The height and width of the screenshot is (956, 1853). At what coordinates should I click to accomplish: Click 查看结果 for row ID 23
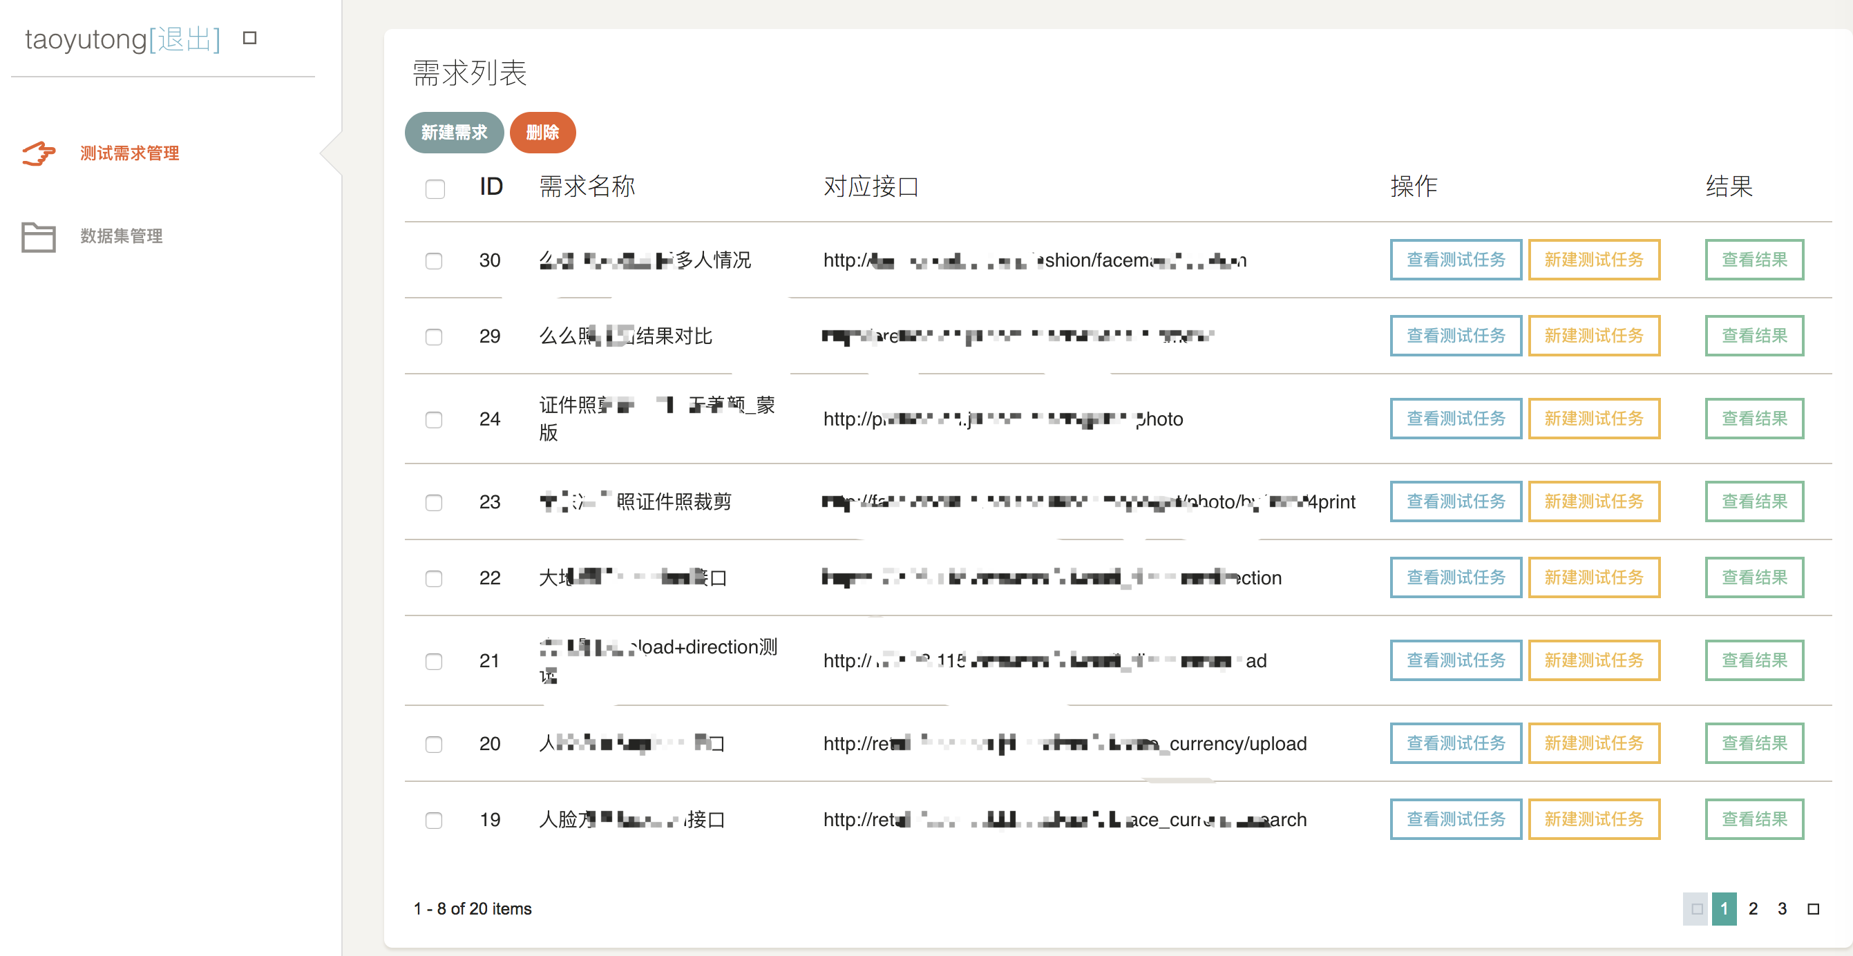1754,501
